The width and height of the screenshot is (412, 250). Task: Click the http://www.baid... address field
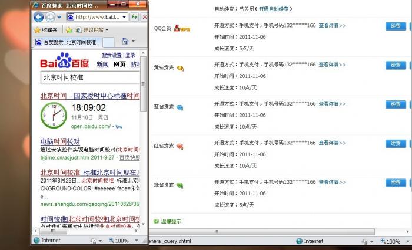97,17
